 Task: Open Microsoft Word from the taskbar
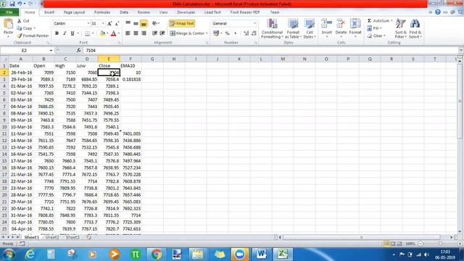(x=261, y=254)
